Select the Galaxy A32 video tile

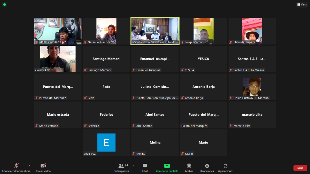(x=58, y=59)
